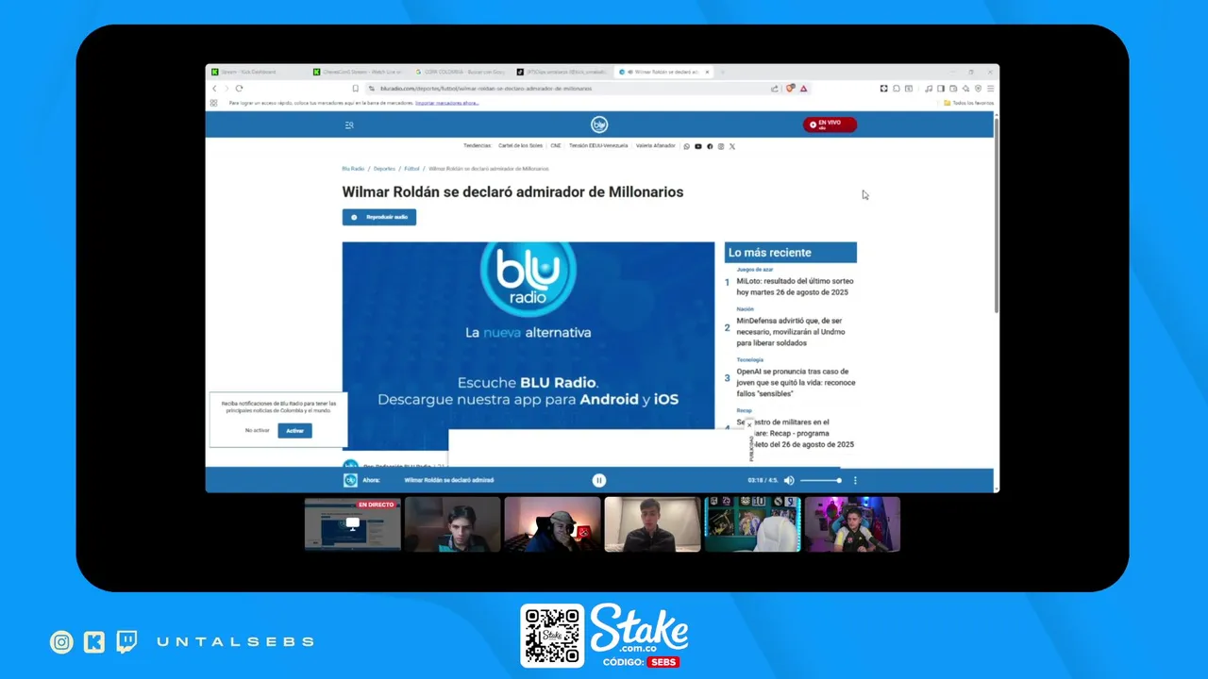Switch to the second Kick stream tab
Screen dimensions: 1208x679
(x=359, y=72)
